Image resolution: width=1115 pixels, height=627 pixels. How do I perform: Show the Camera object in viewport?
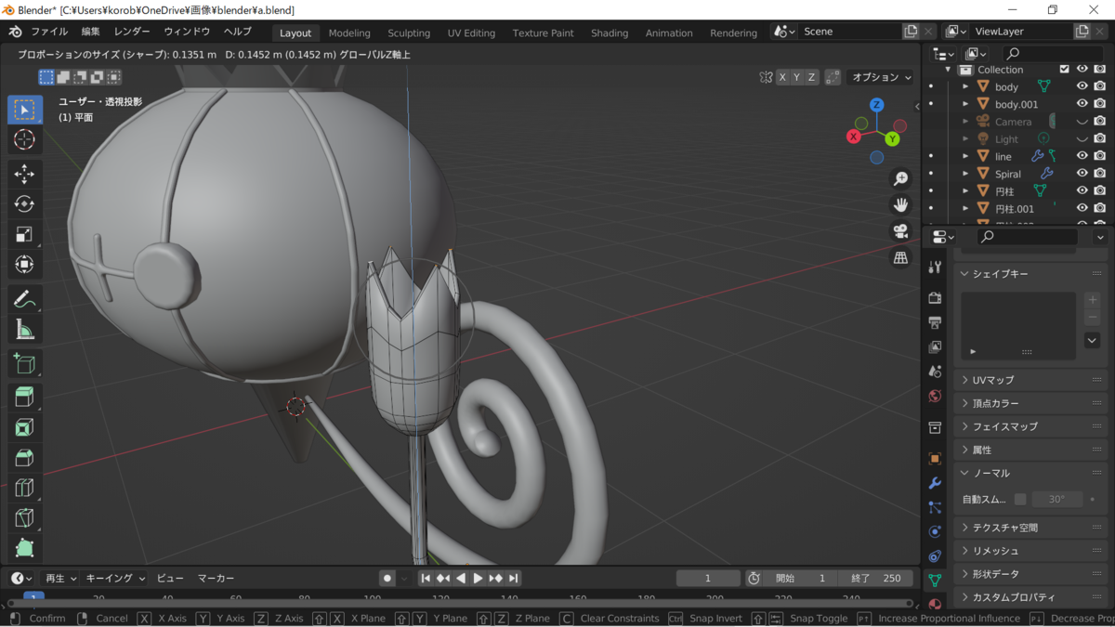pyautogui.click(x=1082, y=122)
